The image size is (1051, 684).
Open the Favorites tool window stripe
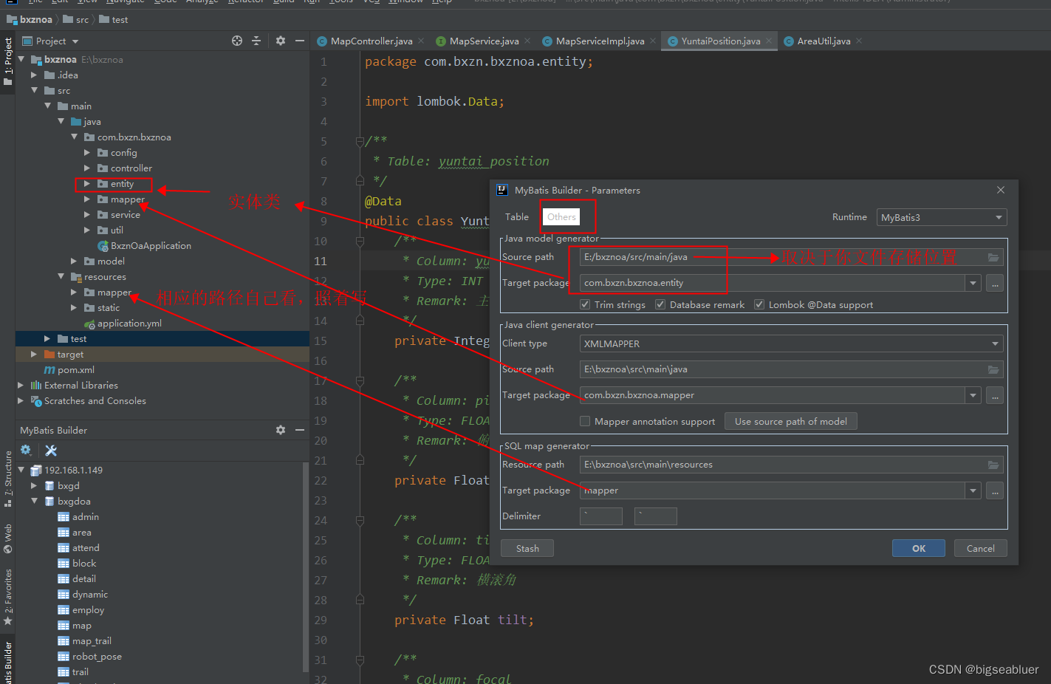coord(8,597)
